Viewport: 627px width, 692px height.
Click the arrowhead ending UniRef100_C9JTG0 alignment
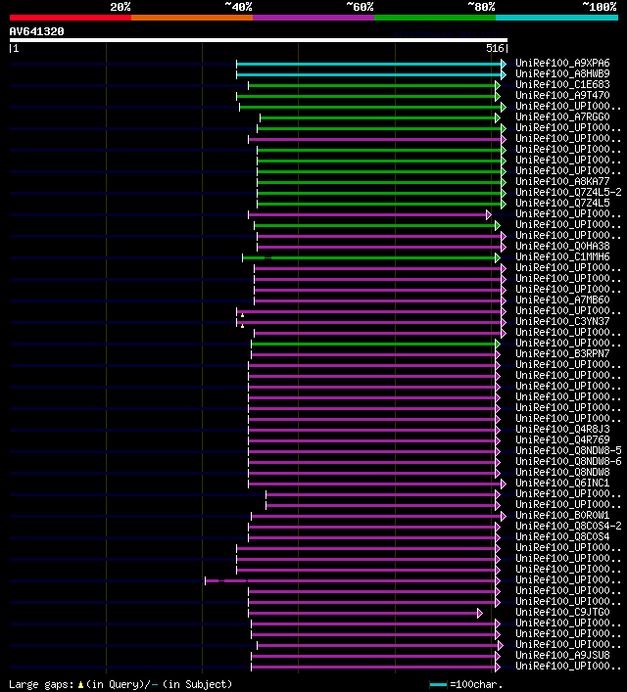click(x=480, y=613)
